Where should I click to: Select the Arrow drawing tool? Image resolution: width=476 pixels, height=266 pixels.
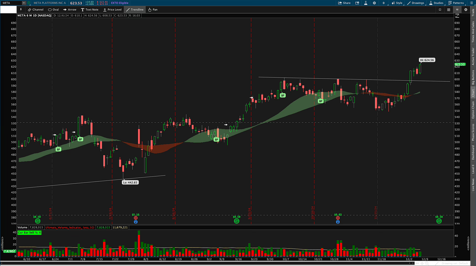pos(70,9)
